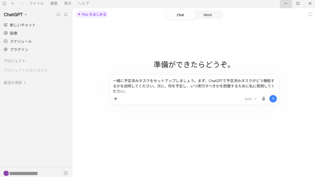The height and width of the screenshot is (177, 315).
Task: Click the plus attach button in composer
Action: pyautogui.click(x=115, y=99)
